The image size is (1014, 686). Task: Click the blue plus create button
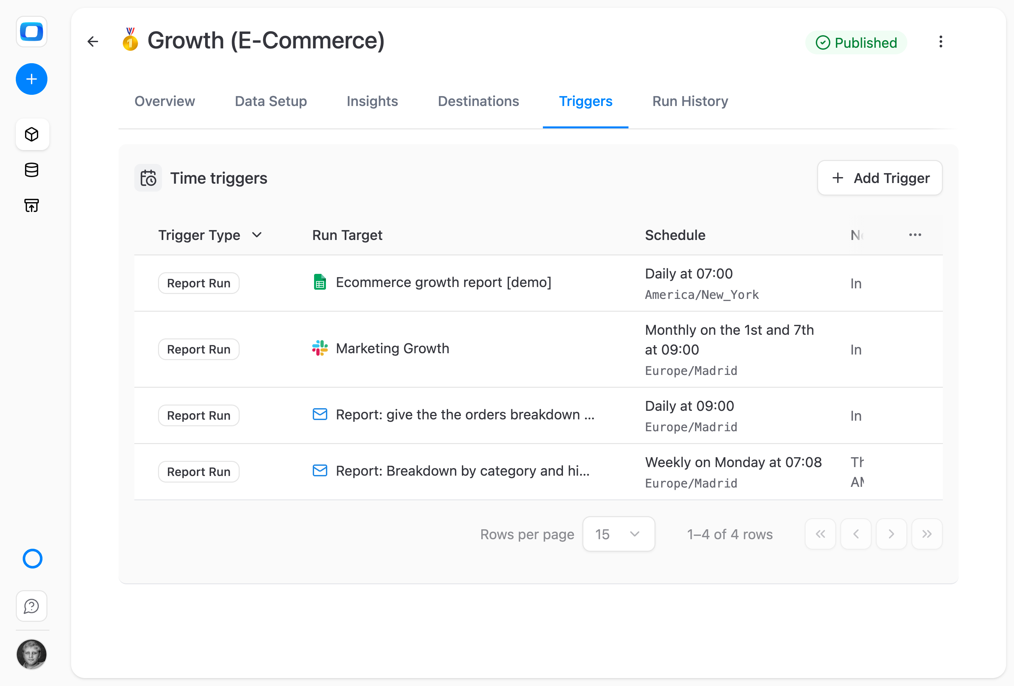coord(31,79)
